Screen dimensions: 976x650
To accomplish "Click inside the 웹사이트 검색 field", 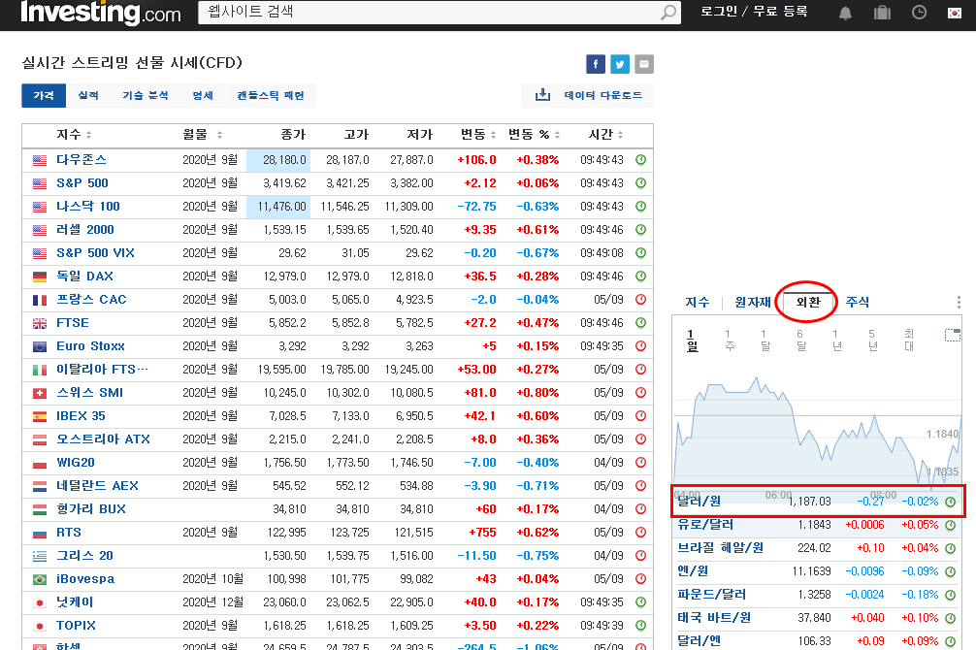I will tap(430, 12).
